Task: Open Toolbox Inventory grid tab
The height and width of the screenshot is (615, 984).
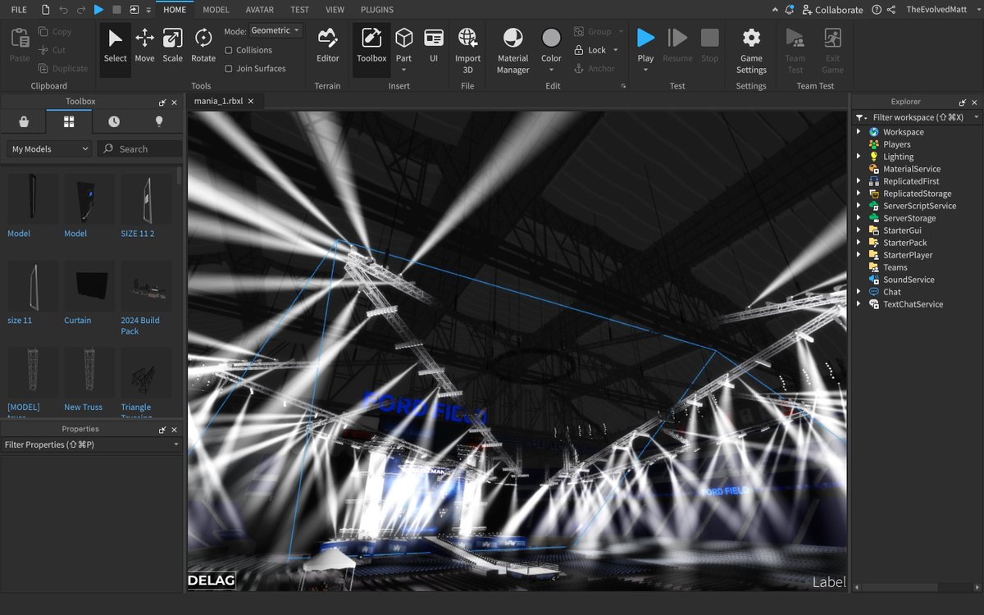Action: click(69, 121)
